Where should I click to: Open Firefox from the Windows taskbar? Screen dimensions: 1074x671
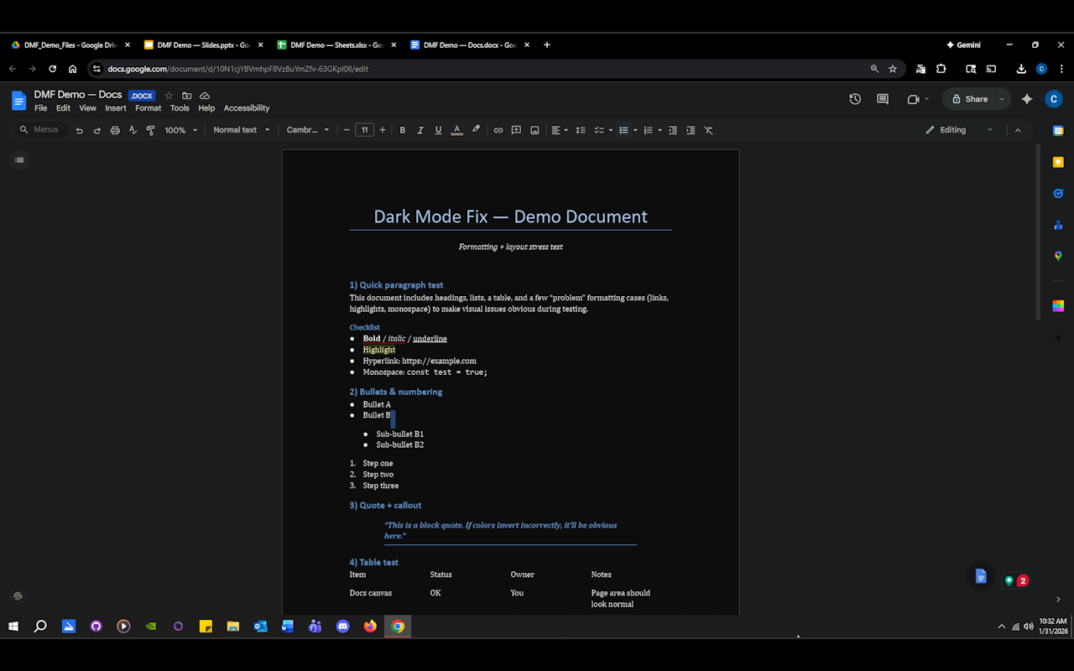[x=370, y=627]
